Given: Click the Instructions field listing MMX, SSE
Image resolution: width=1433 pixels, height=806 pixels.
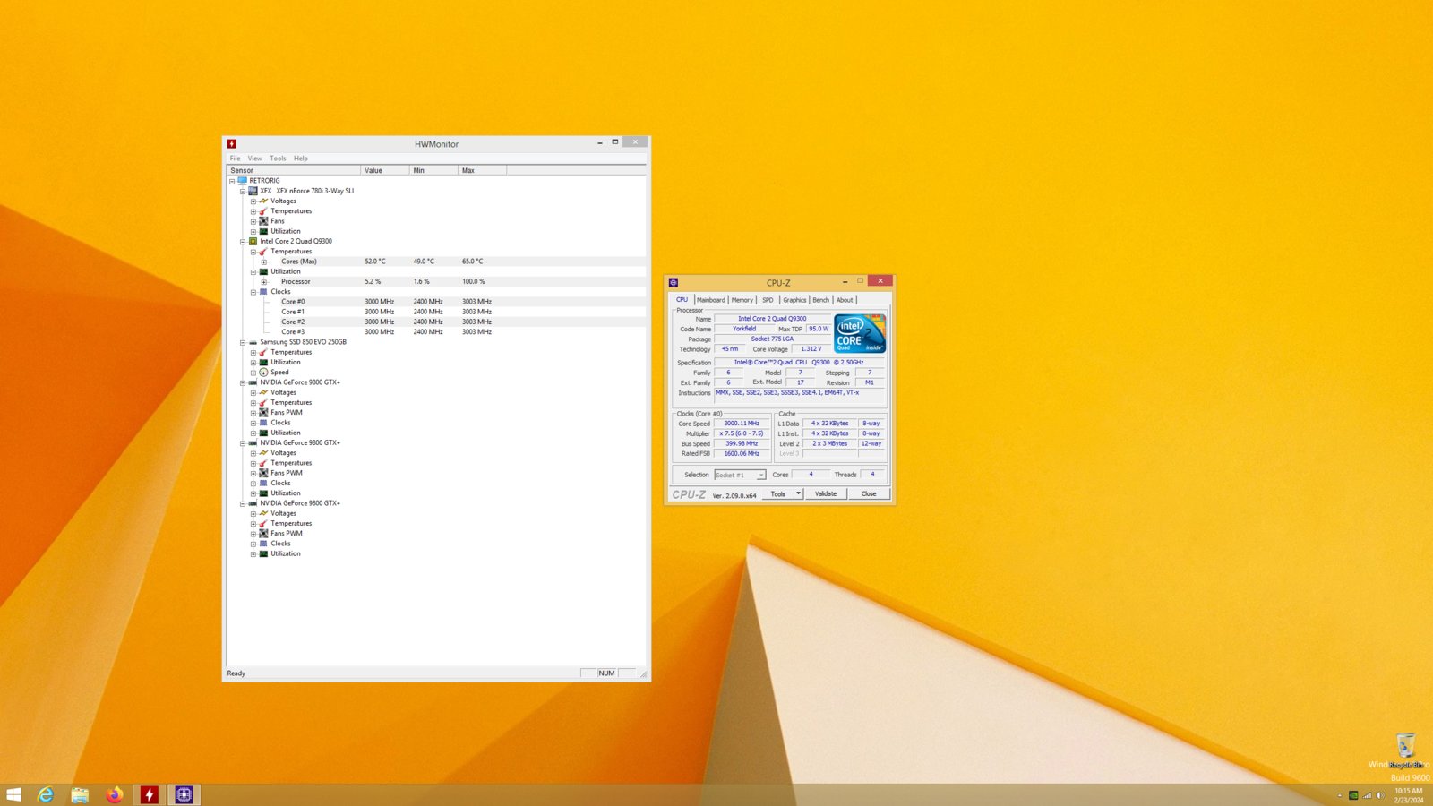Looking at the screenshot, I should click(x=799, y=398).
